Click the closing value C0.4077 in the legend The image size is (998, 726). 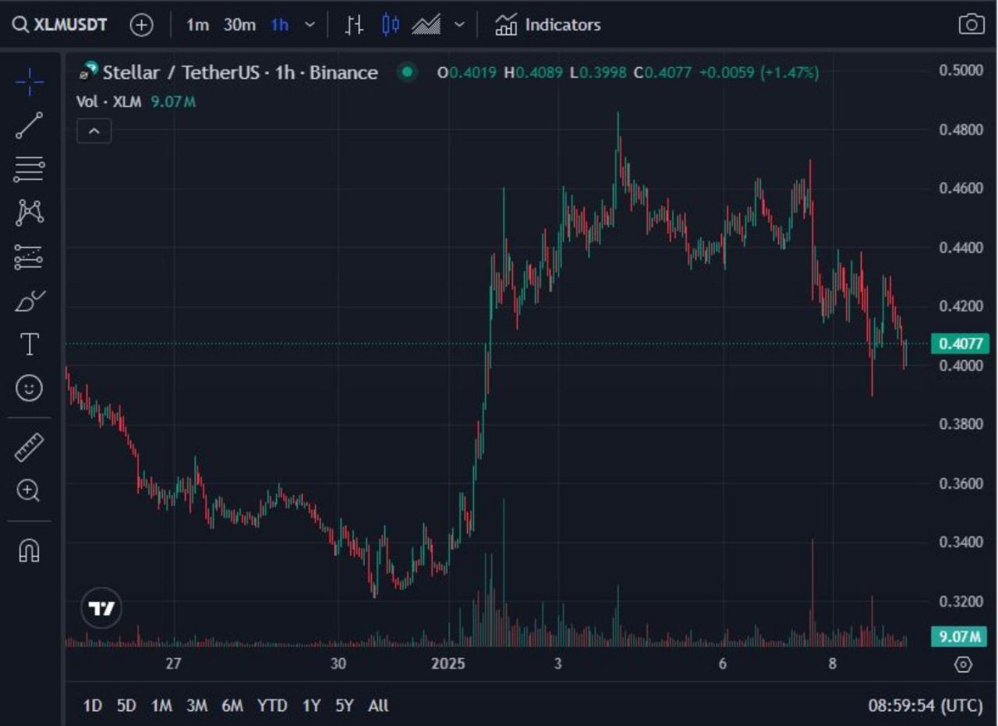pos(662,73)
